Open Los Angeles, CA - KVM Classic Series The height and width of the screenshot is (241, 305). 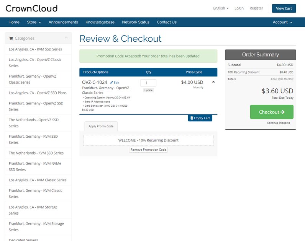pyautogui.click(x=38, y=180)
